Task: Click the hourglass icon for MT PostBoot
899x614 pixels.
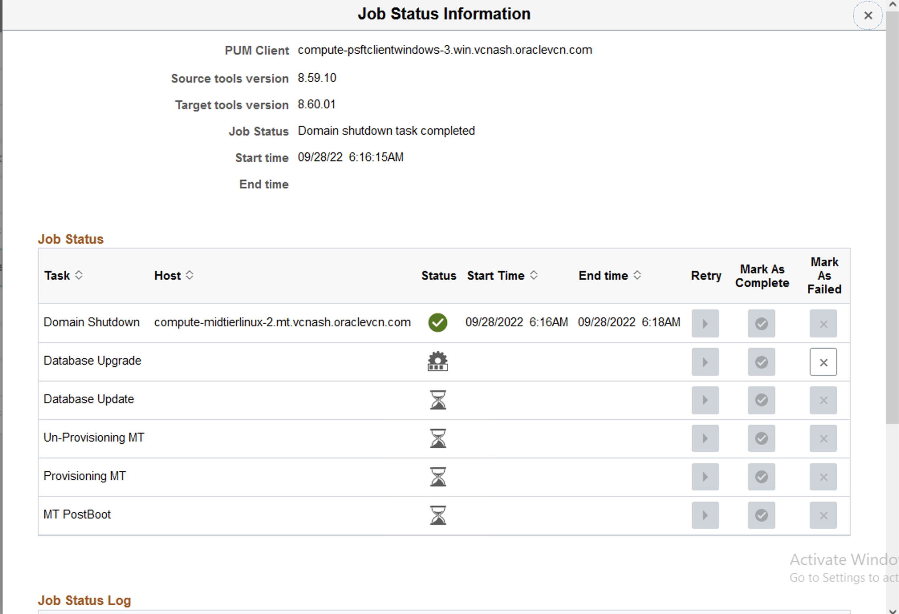Action: [437, 515]
